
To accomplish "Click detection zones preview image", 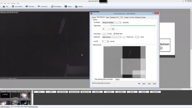I will (124, 62).
